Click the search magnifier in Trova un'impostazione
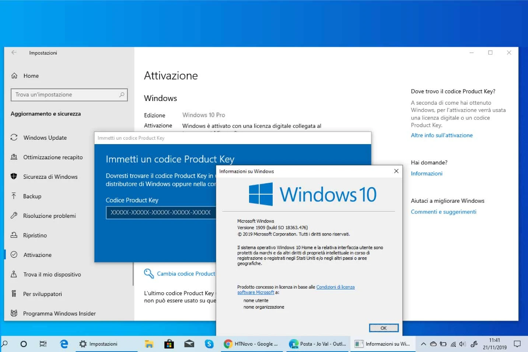Viewport: 528px width, 352px height. [122, 95]
